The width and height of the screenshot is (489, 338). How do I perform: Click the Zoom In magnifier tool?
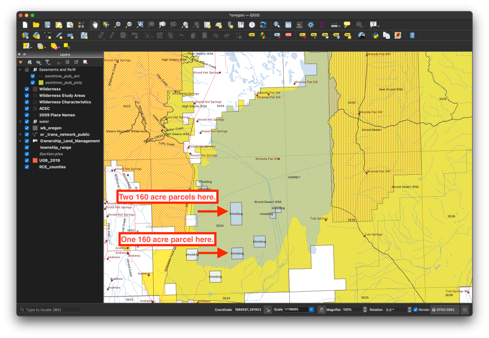tap(117, 25)
